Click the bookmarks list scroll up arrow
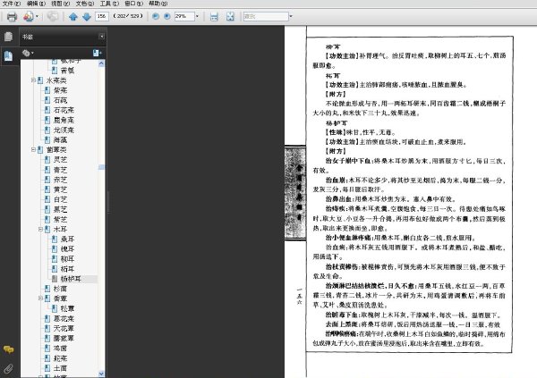Screen dimensions: 537x378 [x=101, y=63]
